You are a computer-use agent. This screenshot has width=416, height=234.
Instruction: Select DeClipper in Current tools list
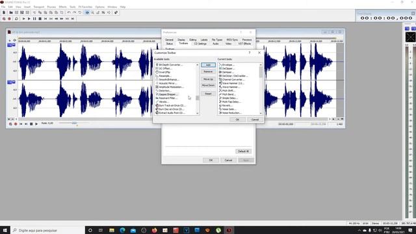tap(227, 68)
